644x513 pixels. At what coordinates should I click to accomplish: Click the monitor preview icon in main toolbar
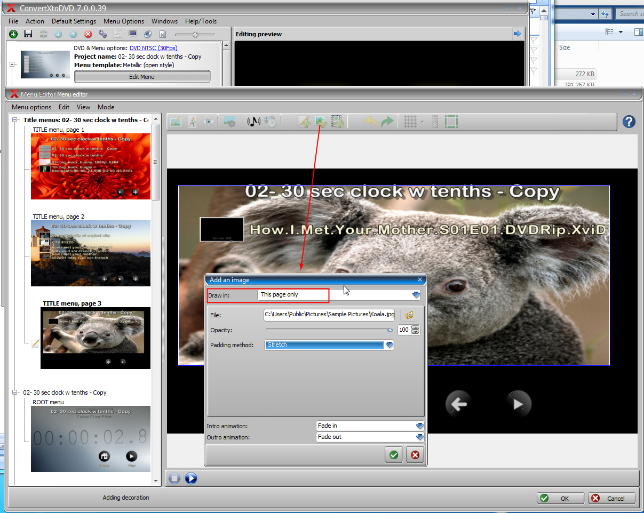(x=133, y=34)
